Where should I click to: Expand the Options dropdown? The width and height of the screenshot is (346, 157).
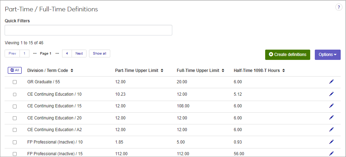(327, 55)
